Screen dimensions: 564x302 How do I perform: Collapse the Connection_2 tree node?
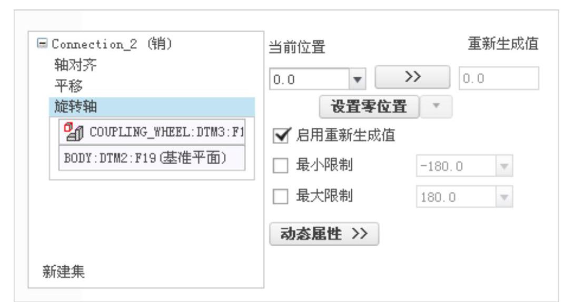42,44
